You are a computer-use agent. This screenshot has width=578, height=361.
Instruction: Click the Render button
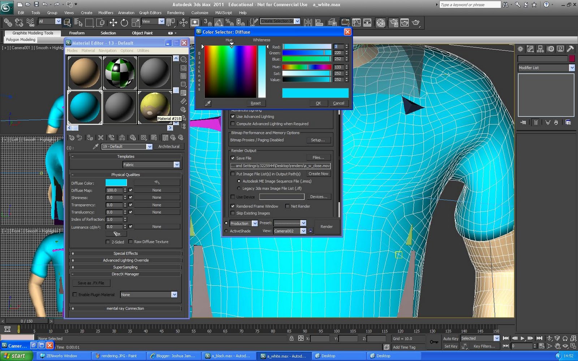click(326, 227)
